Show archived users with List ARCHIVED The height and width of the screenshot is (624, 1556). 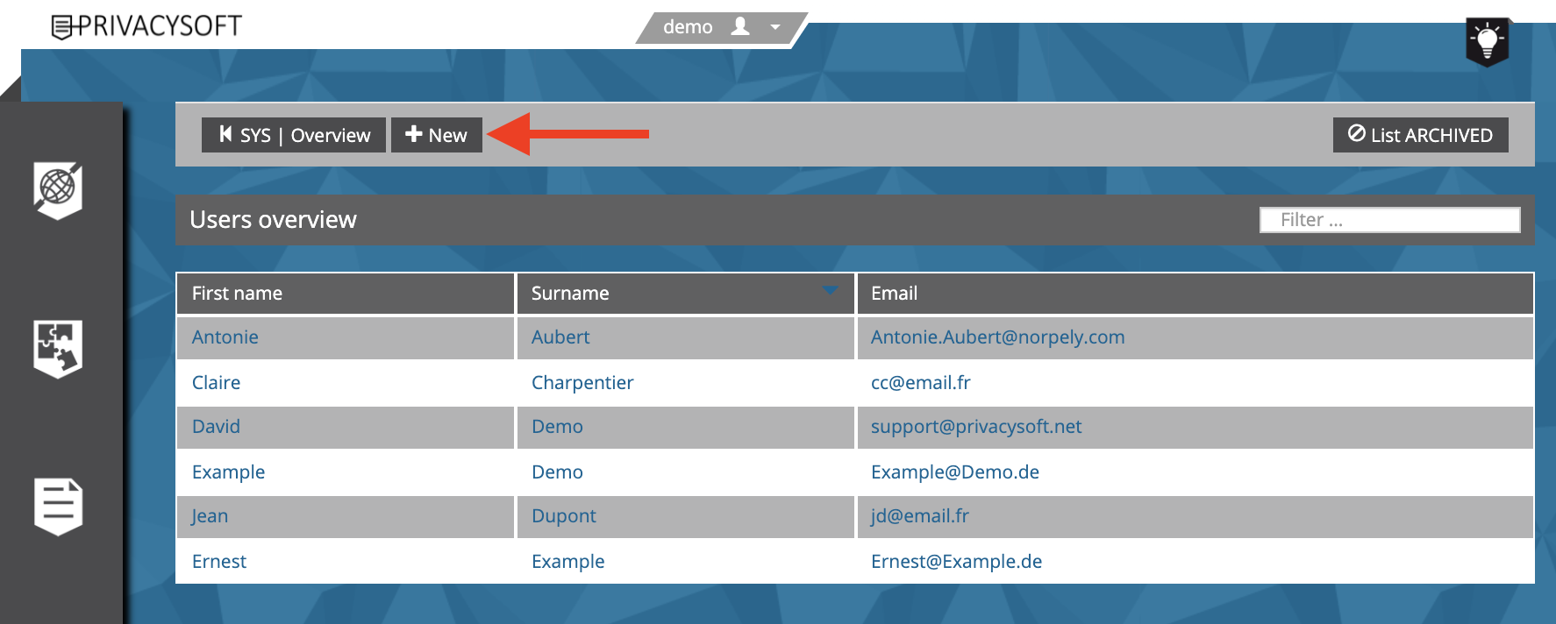coord(1421,135)
